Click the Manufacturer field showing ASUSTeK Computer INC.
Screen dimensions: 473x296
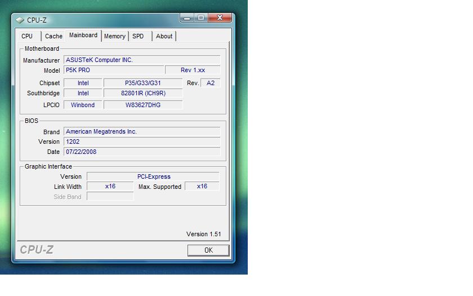(141, 60)
